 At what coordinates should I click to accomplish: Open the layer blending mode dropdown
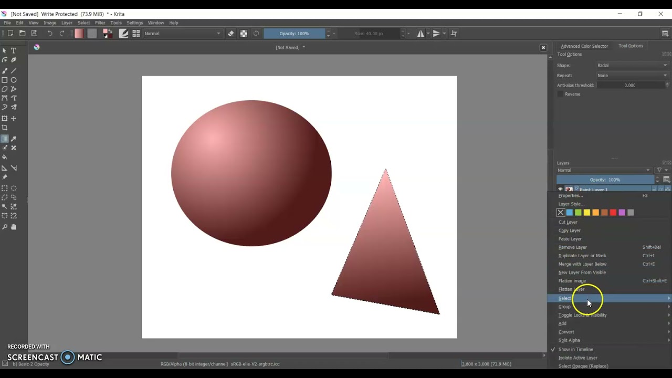(604, 170)
